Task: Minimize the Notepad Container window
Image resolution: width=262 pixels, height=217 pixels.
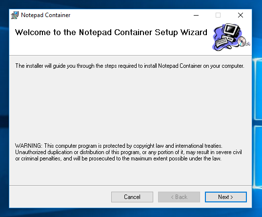Action: click(196, 15)
